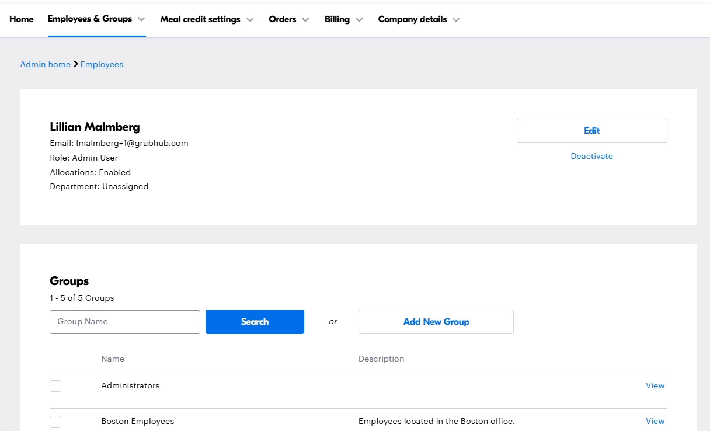The image size is (710, 431).
Task: Open the Company details dropdown
Action: (x=412, y=19)
